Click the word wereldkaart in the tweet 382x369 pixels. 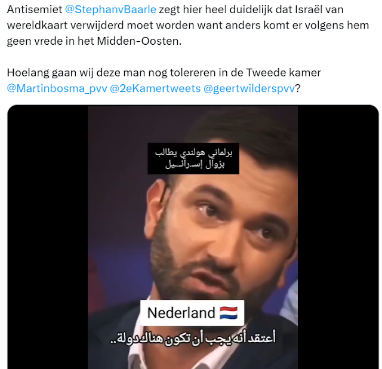[x=37, y=25]
